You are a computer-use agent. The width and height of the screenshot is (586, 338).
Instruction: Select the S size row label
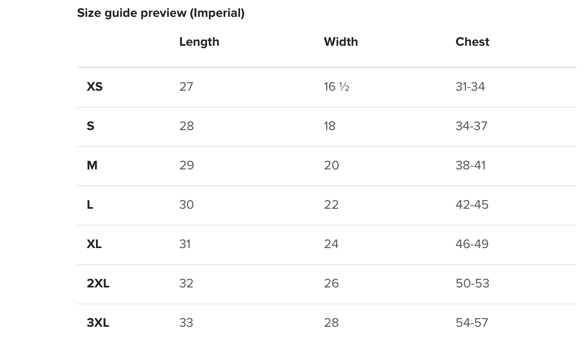91,126
